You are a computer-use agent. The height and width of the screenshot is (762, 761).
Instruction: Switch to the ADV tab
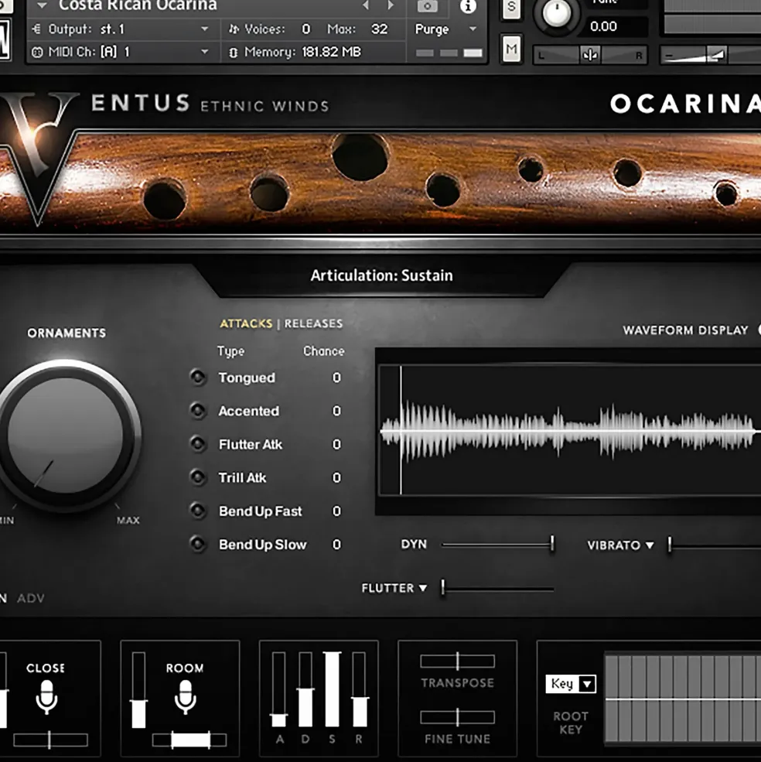click(31, 598)
